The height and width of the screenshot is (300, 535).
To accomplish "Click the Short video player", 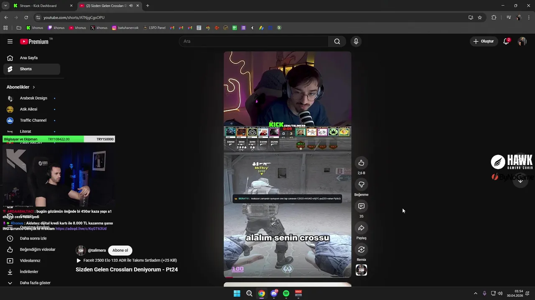I will (x=288, y=164).
